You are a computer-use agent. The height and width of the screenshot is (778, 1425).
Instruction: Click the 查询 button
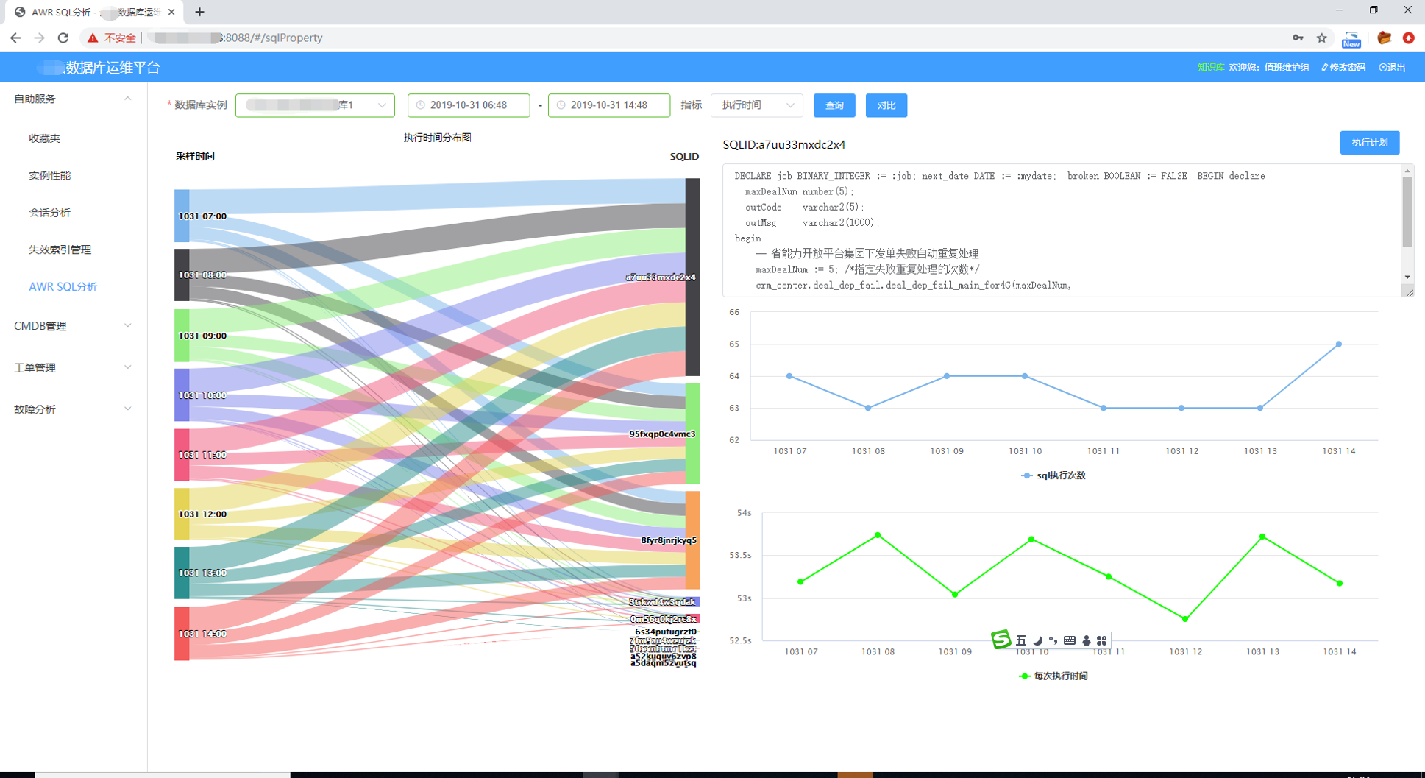834,105
